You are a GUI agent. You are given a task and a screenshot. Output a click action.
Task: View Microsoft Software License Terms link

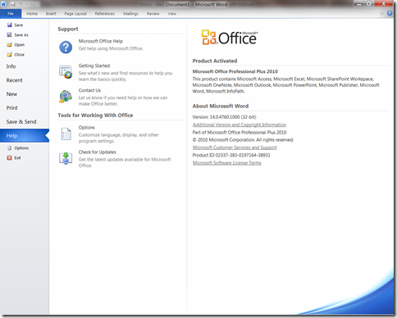pyautogui.click(x=226, y=163)
